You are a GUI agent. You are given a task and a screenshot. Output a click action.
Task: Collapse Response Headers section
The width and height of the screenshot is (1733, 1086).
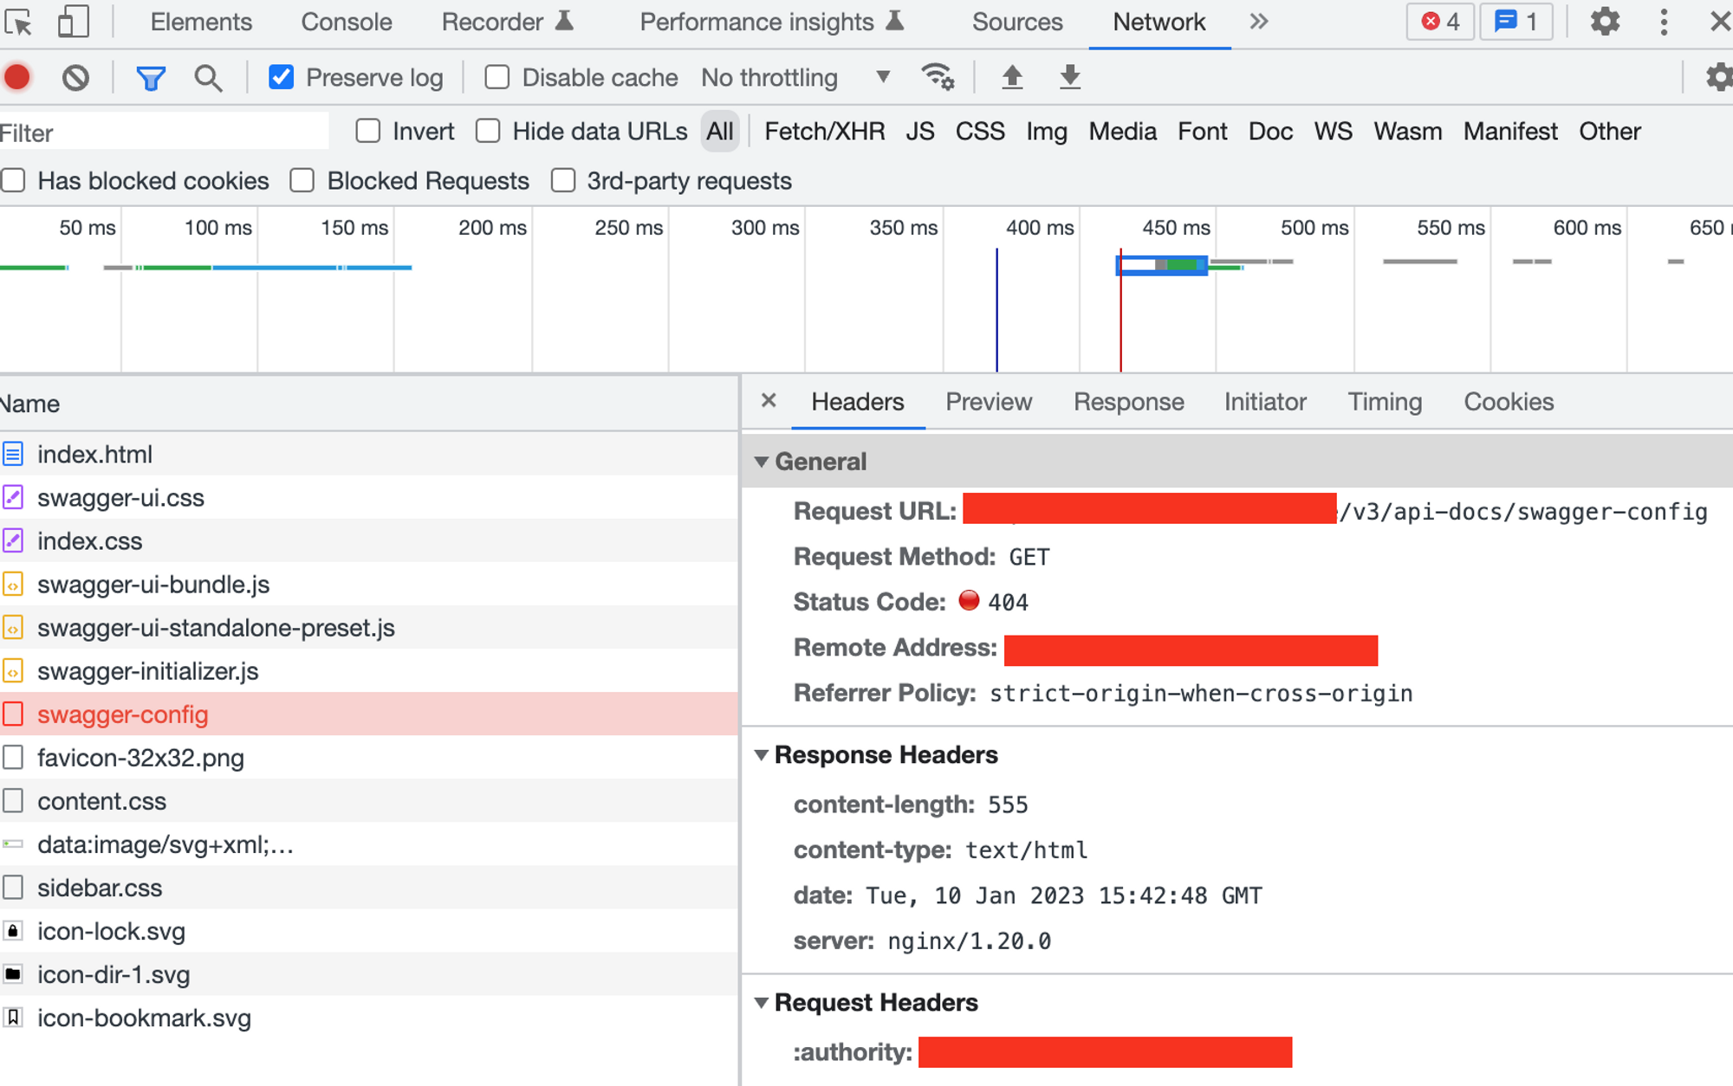click(x=762, y=755)
